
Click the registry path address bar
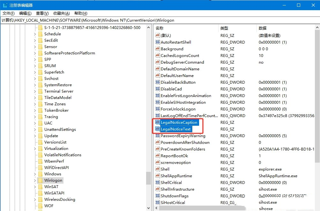click(x=160, y=20)
